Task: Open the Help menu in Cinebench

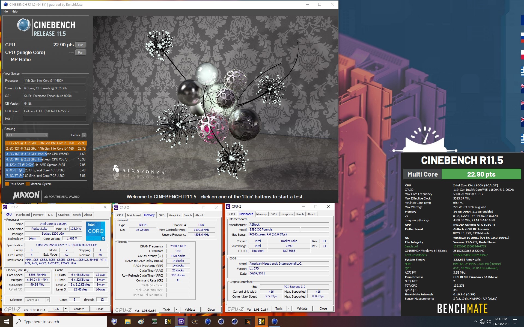Action: pos(14,11)
